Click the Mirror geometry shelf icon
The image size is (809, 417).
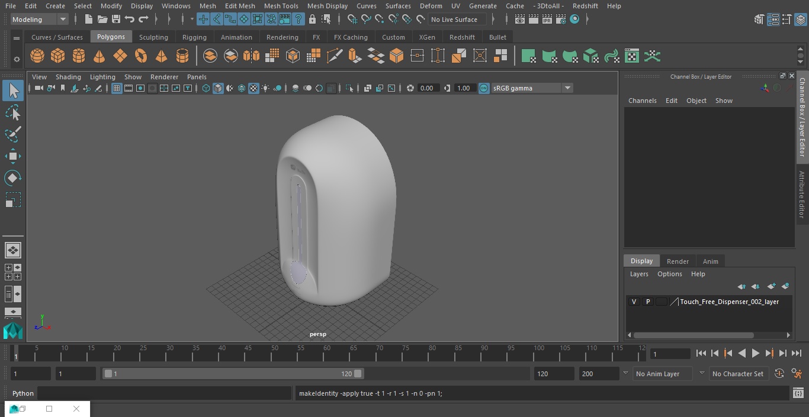[x=251, y=56]
